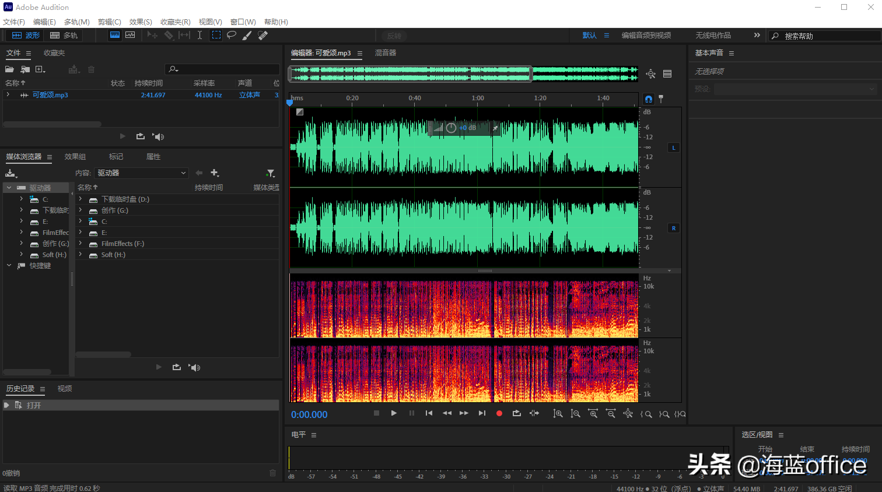
Task: Click the red Record button
Action: (499, 413)
